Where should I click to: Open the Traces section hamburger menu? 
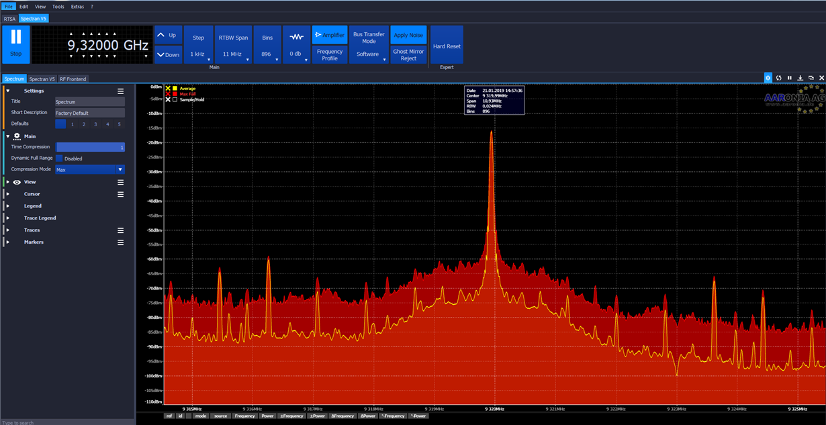[121, 230]
